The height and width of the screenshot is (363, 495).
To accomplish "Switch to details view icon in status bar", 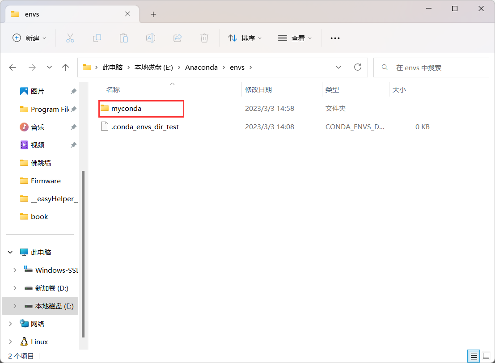I will coord(474,356).
